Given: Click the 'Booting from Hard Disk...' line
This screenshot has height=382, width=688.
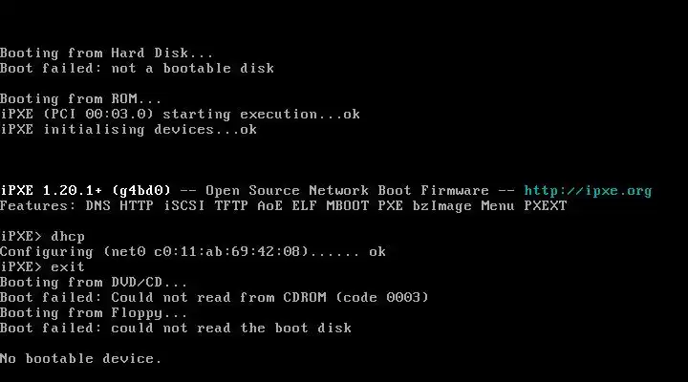Looking at the screenshot, I should click(107, 53).
